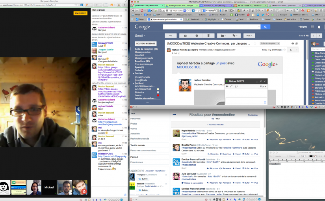
Task: Star the email from raphael hérédia
Action: 284,50
